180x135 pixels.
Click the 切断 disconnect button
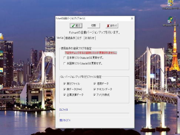point(93,25)
